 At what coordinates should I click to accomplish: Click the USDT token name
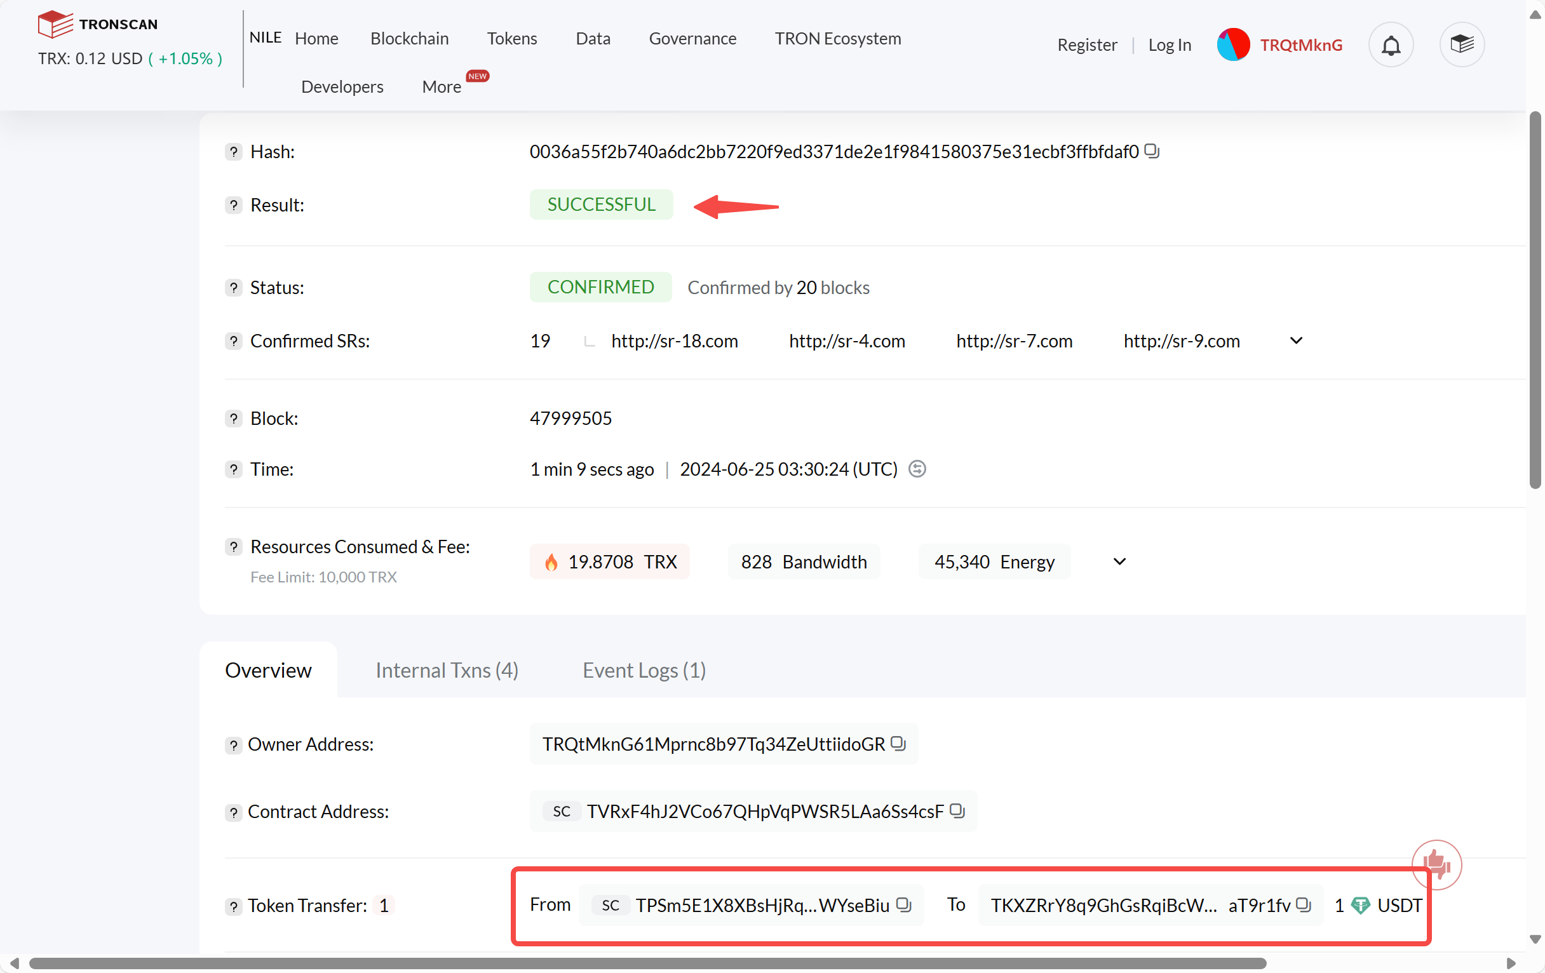point(1399,905)
